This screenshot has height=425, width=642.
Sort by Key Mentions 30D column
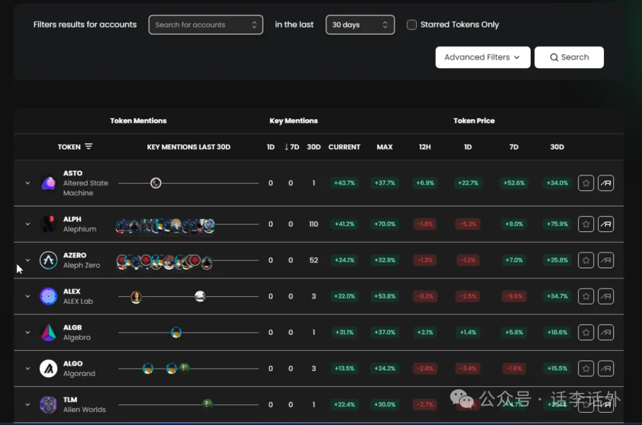[x=314, y=147]
